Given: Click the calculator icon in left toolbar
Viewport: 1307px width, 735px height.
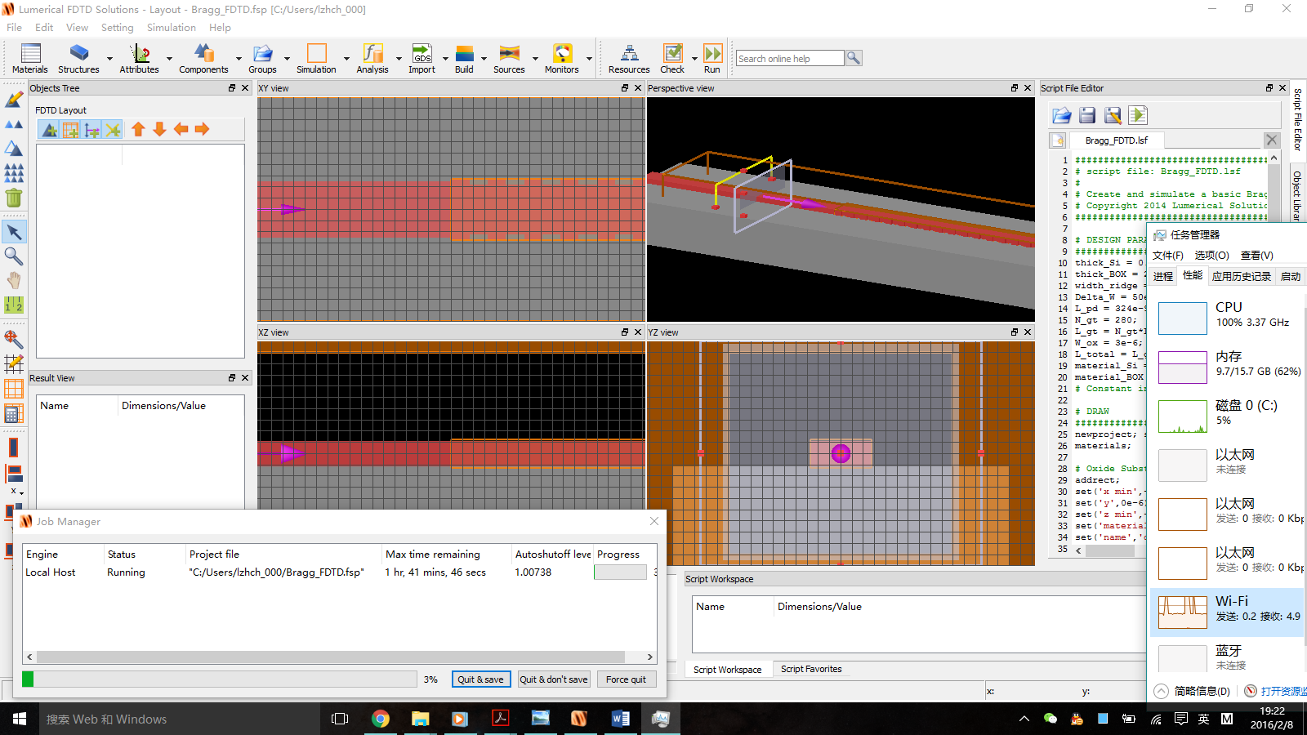Looking at the screenshot, I should 14,413.
